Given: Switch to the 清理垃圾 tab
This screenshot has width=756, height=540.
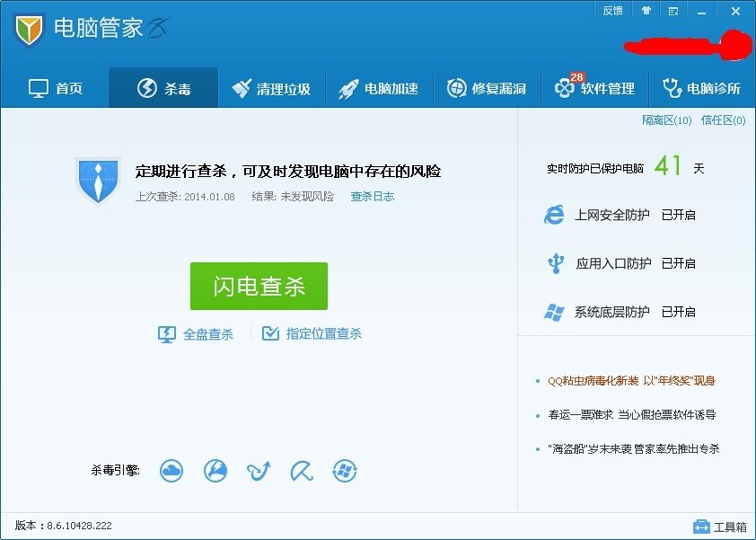Looking at the screenshot, I should point(272,87).
